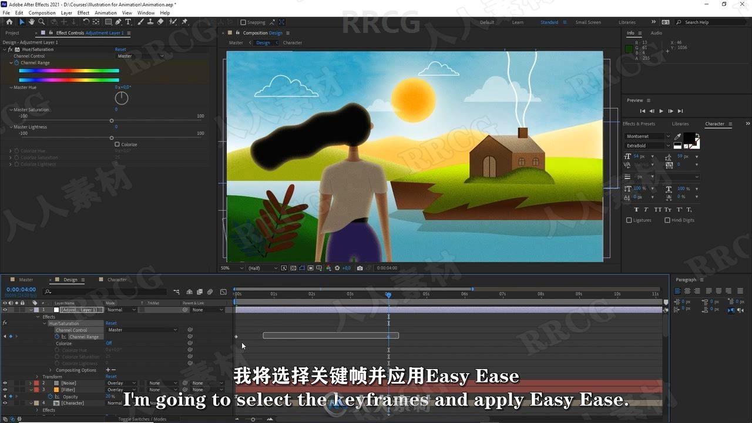
Task: Hide the Adjustment Layer 1 eye
Action: tap(5, 310)
